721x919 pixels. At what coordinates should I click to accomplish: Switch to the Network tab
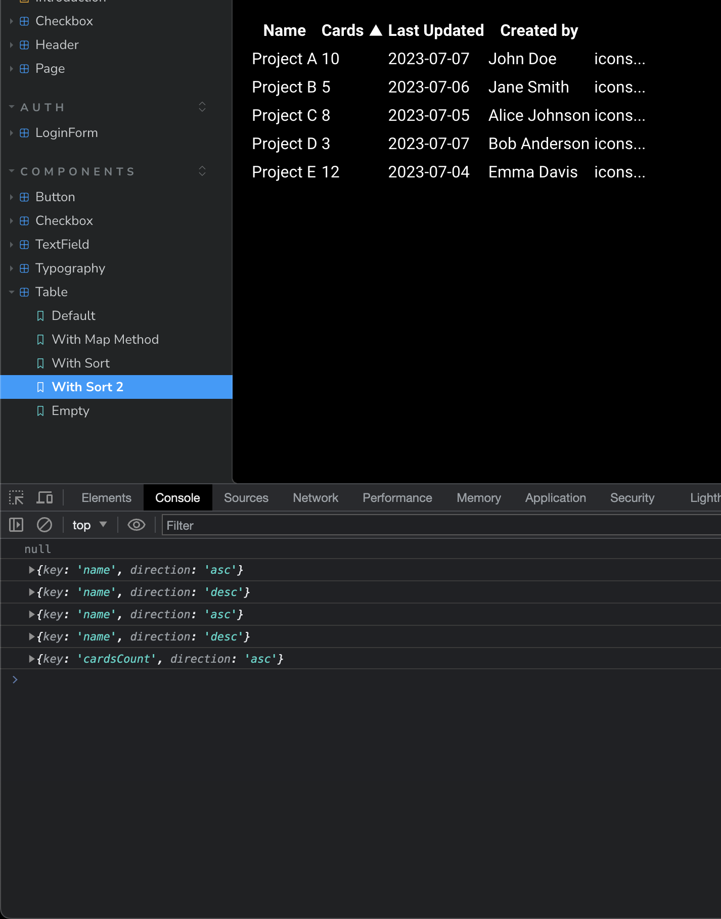(x=315, y=498)
